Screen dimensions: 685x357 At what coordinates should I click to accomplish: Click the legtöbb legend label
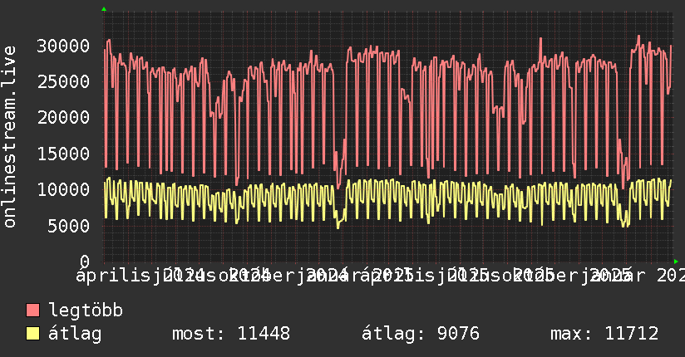(x=86, y=311)
